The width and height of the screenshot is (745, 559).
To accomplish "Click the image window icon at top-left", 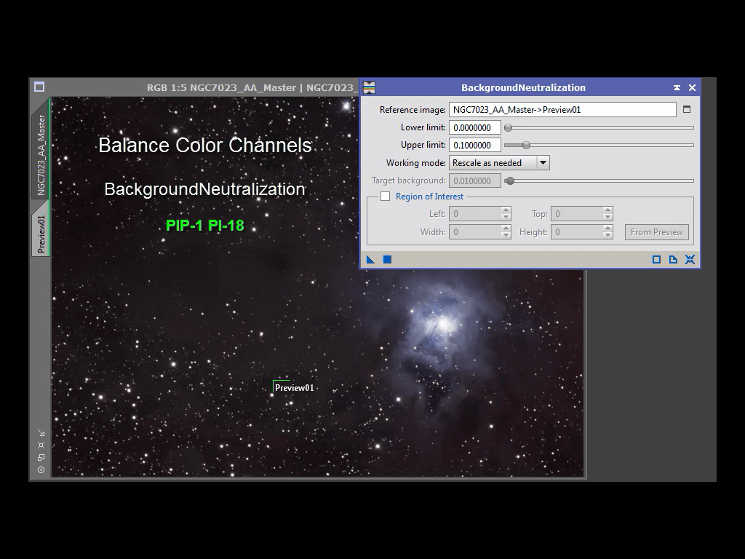I will coord(39,87).
